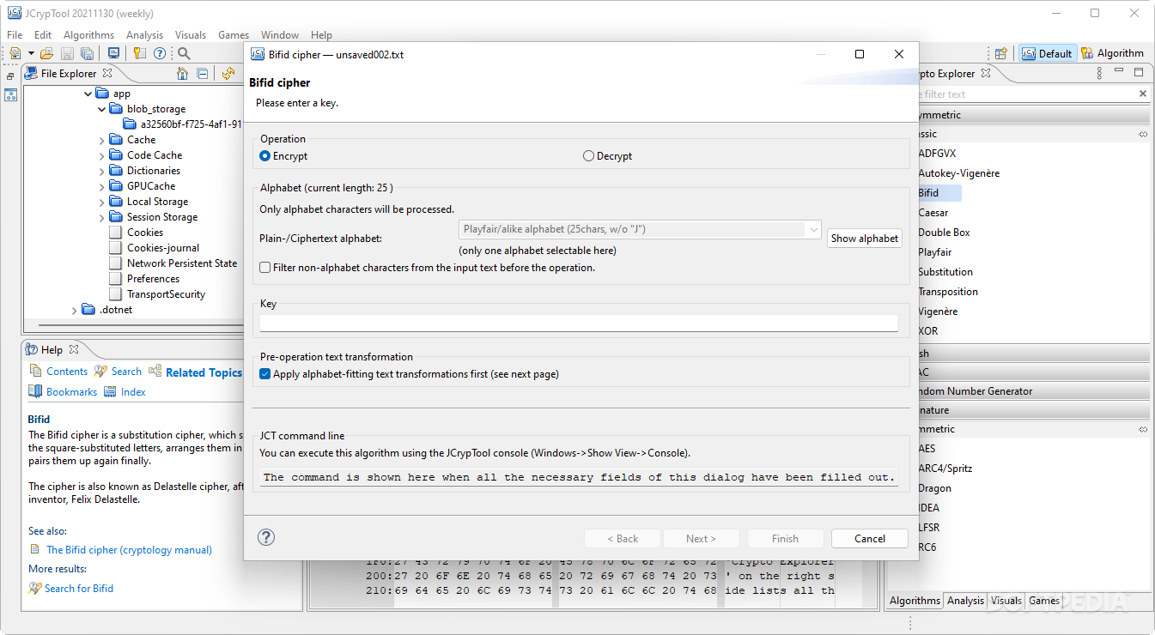Image resolution: width=1155 pixels, height=635 pixels.
Task: Select the Cookies-journal file
Action: tap(163, 248)
